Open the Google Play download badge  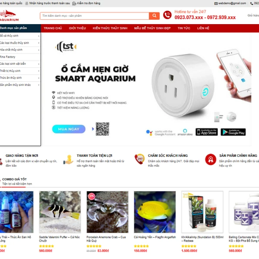tap(233, 132)
